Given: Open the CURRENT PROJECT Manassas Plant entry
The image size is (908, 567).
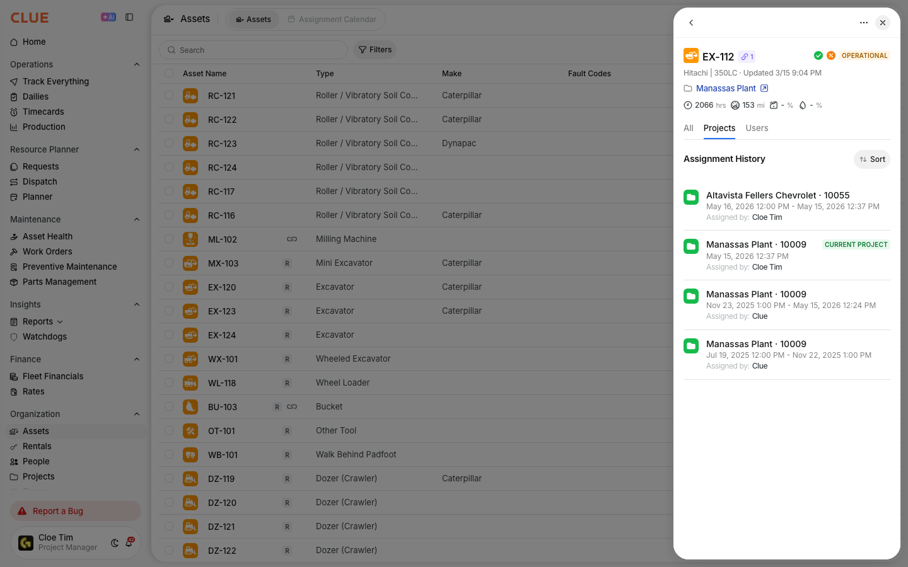Looking at the screenshot, I should click(x=787, y=255).
